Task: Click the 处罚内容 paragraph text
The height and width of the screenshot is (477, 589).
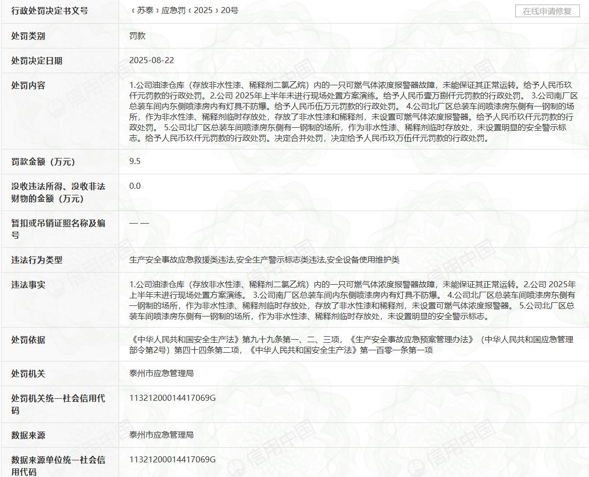Action: click(x=353, y=112)
